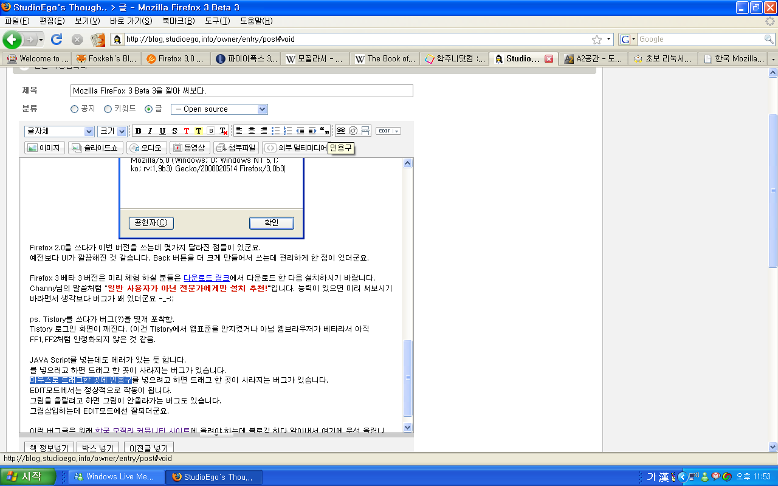
Task: Click the 이미지 insert button
Action: (x=44, y=148)
